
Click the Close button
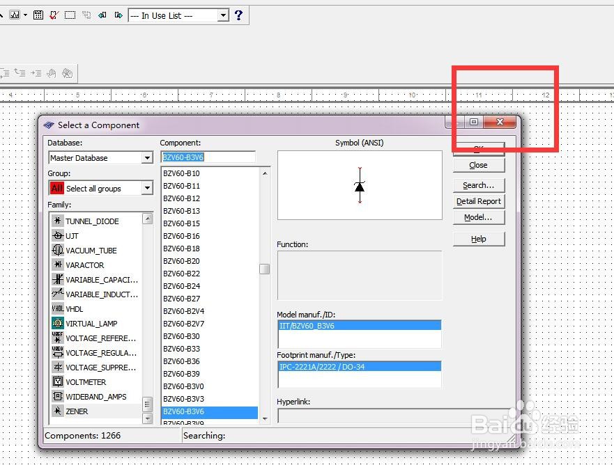479,165
